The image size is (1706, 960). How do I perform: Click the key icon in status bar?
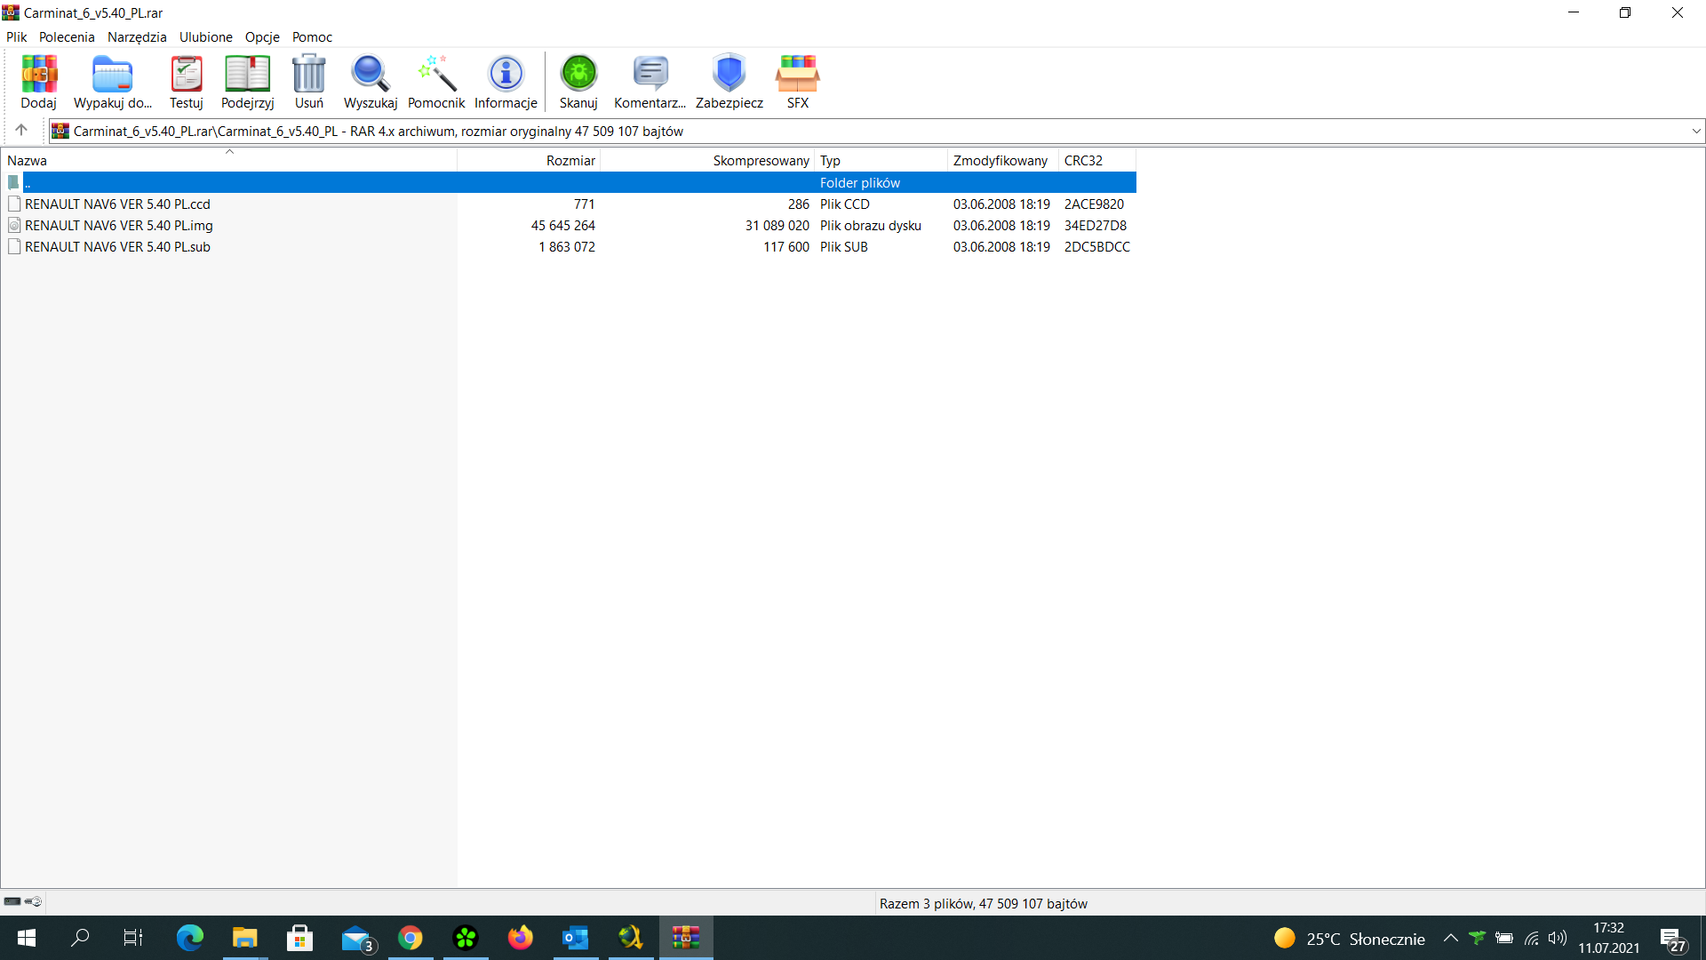pos(33,901)
